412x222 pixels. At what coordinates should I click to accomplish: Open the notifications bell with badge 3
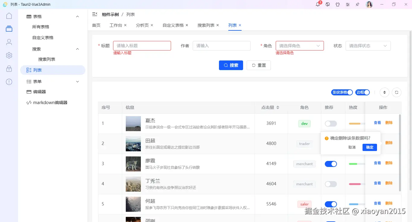click(x=318, y=5)
